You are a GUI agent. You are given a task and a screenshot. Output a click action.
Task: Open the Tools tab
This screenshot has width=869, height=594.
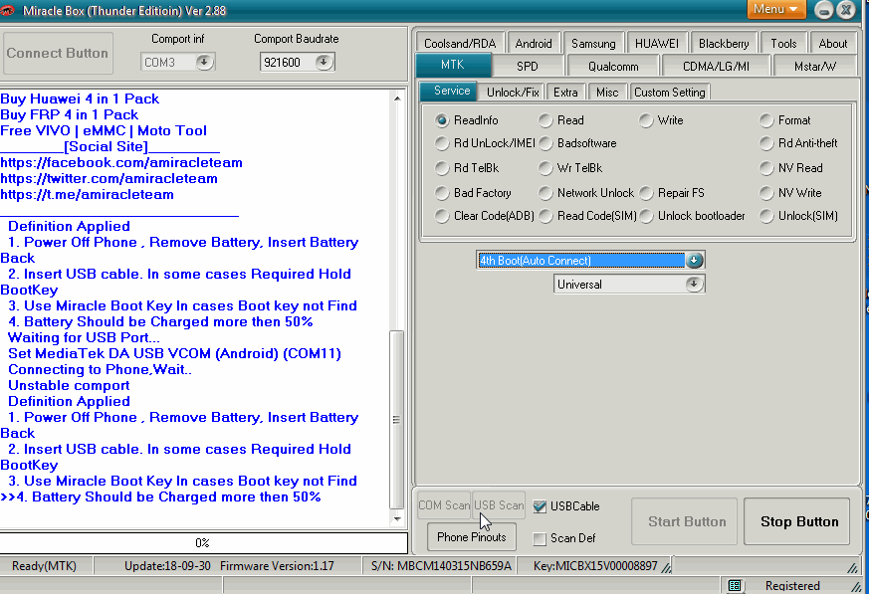(x=783, y=43)
